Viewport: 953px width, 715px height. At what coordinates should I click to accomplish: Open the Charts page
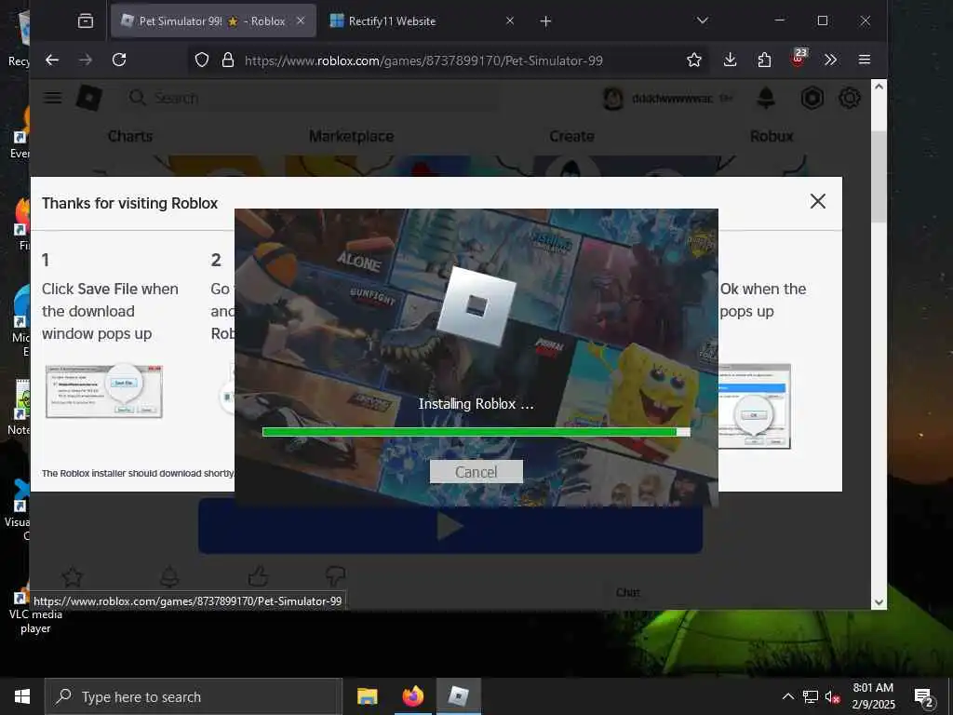[x=130, y=136]
